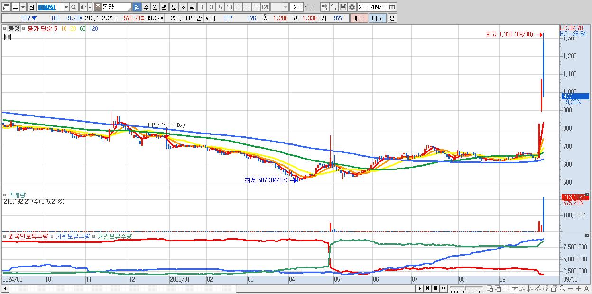Open the panel layout icon at top-left
592x294 pixels.
click(x=6, y=7)
